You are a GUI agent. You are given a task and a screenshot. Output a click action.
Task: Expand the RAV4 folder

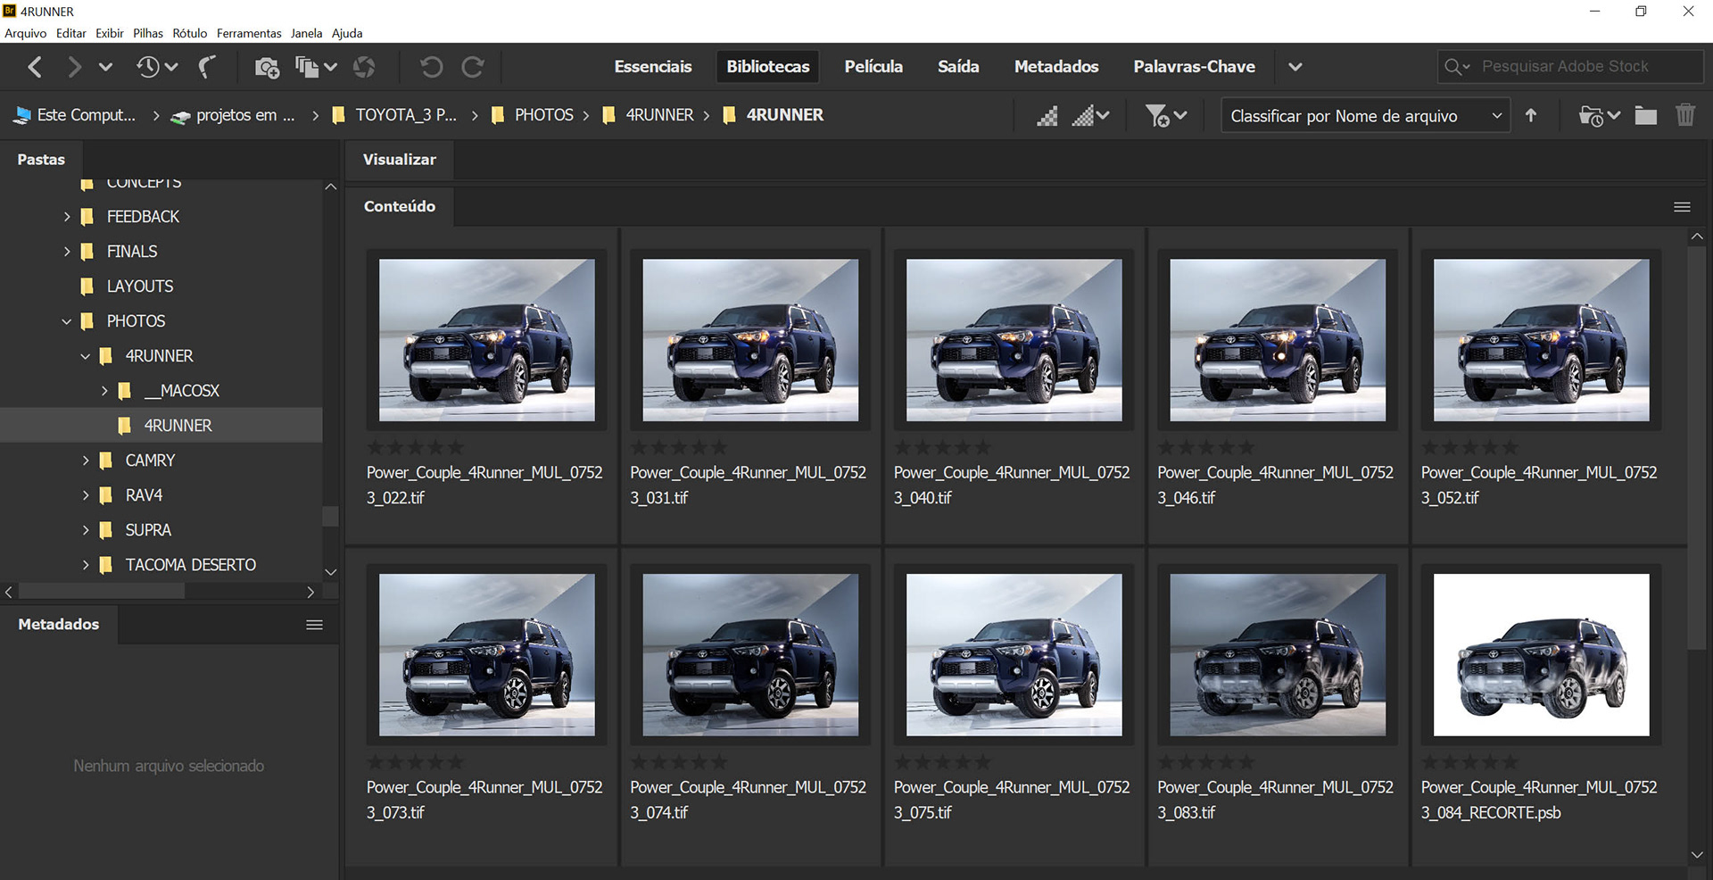(86, 495)
